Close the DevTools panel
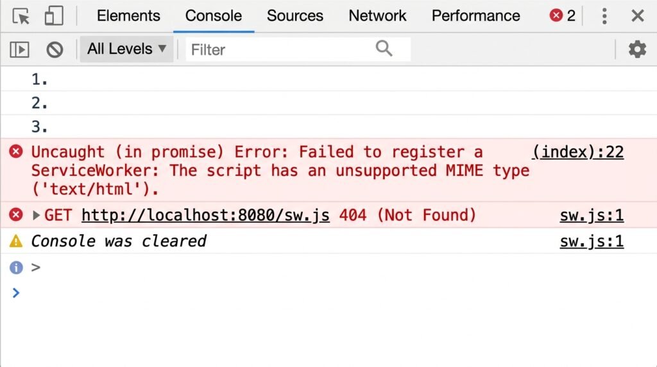657x367 pixels. [637, 16]
